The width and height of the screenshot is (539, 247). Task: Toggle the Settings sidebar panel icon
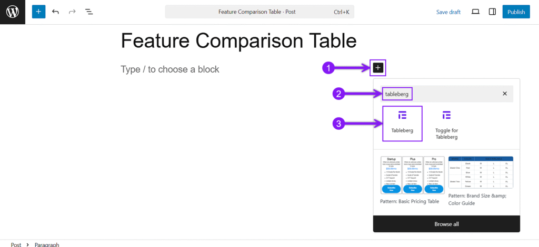(x=492, y=12)
